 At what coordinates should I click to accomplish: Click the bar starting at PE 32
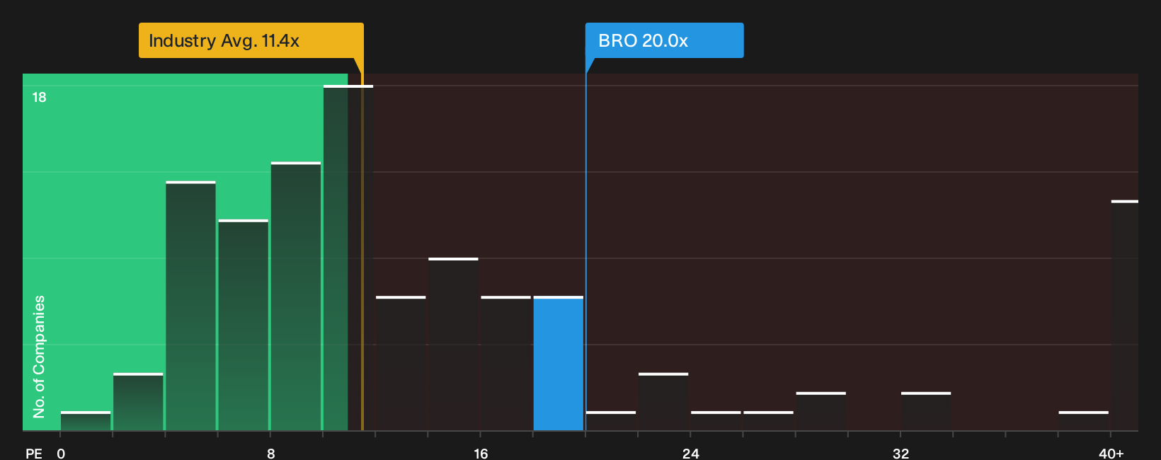(x=926, y=411)
